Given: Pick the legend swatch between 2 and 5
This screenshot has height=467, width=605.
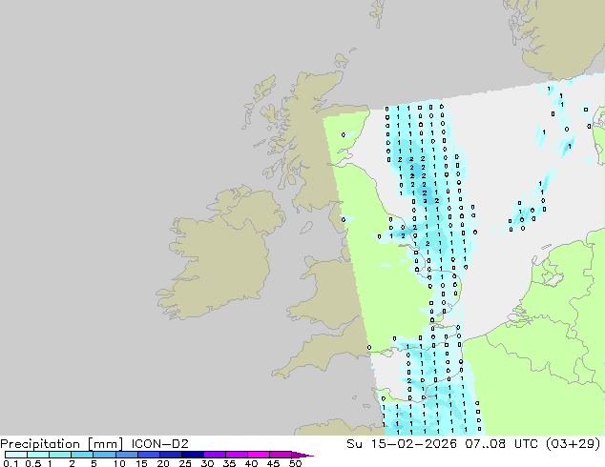Looking at the screenshot, I should tap(82, 455).
